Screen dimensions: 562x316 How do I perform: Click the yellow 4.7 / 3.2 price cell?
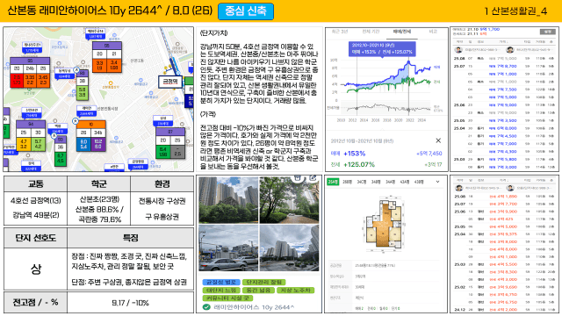pyautogui.click(x=24, y=144)
